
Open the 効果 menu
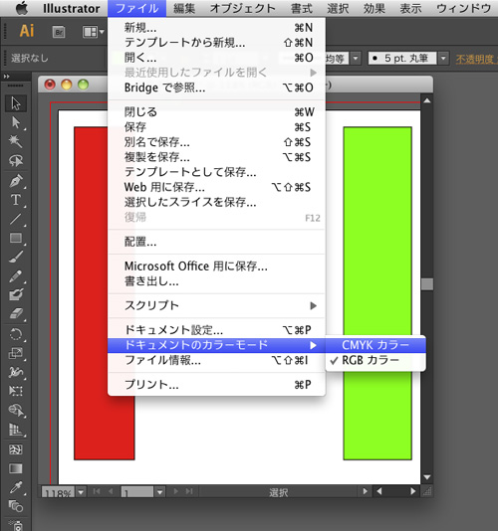tap(374, 9)
